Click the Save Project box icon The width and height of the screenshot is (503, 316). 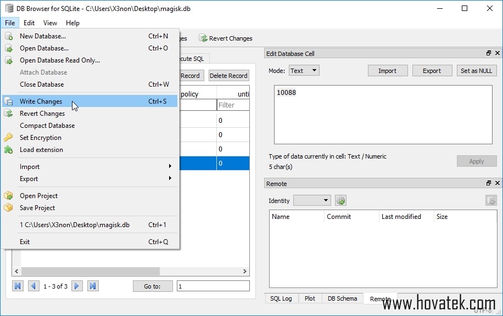pyautogui.click(x=8, y=208)
